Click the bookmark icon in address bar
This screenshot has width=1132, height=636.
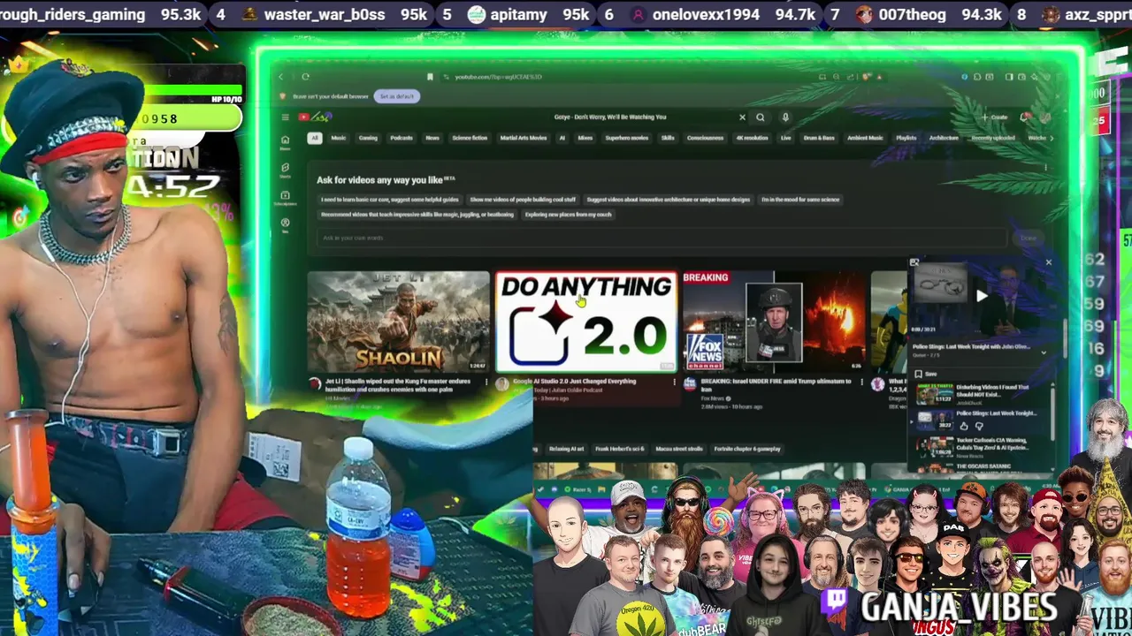coord(430,77)
